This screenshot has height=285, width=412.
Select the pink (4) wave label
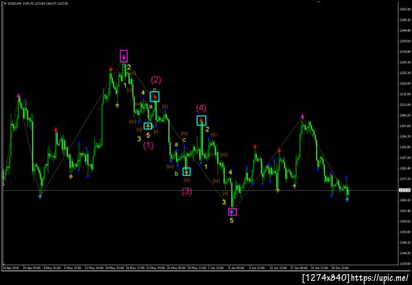click(201, 108)
